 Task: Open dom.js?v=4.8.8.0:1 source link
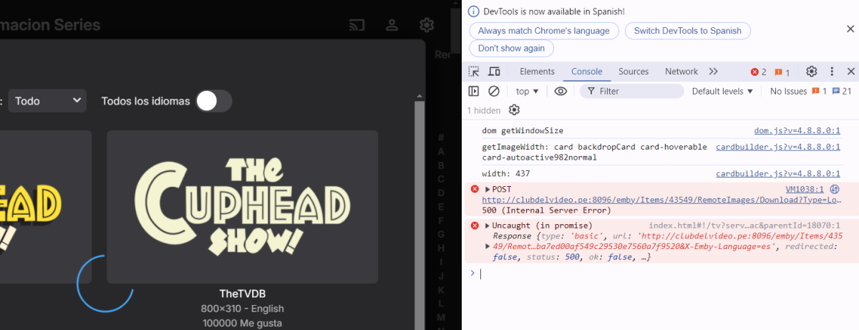[797, 131]
